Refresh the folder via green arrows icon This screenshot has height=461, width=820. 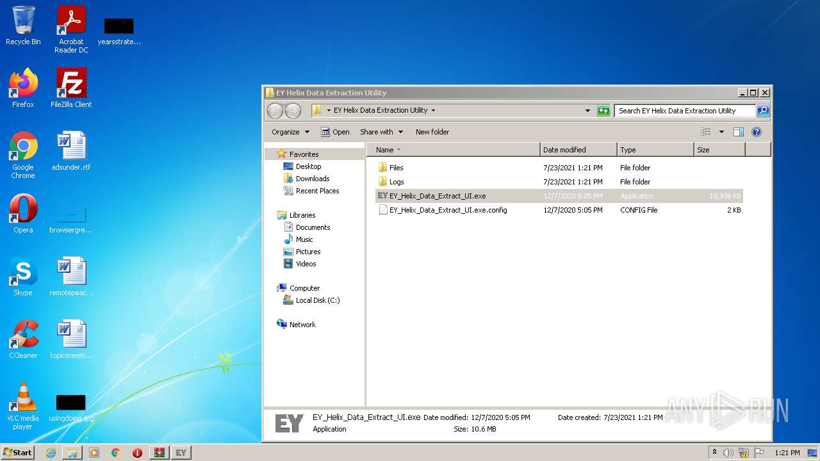[x=603, y=111]
